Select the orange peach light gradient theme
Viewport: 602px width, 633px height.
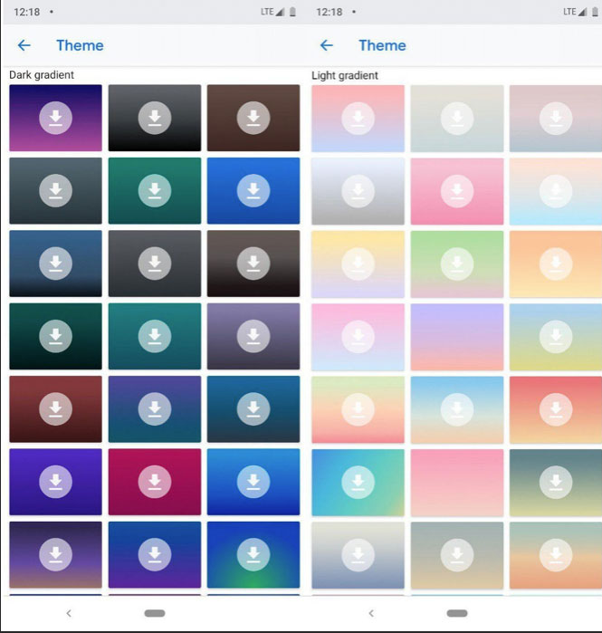[555, 264]
